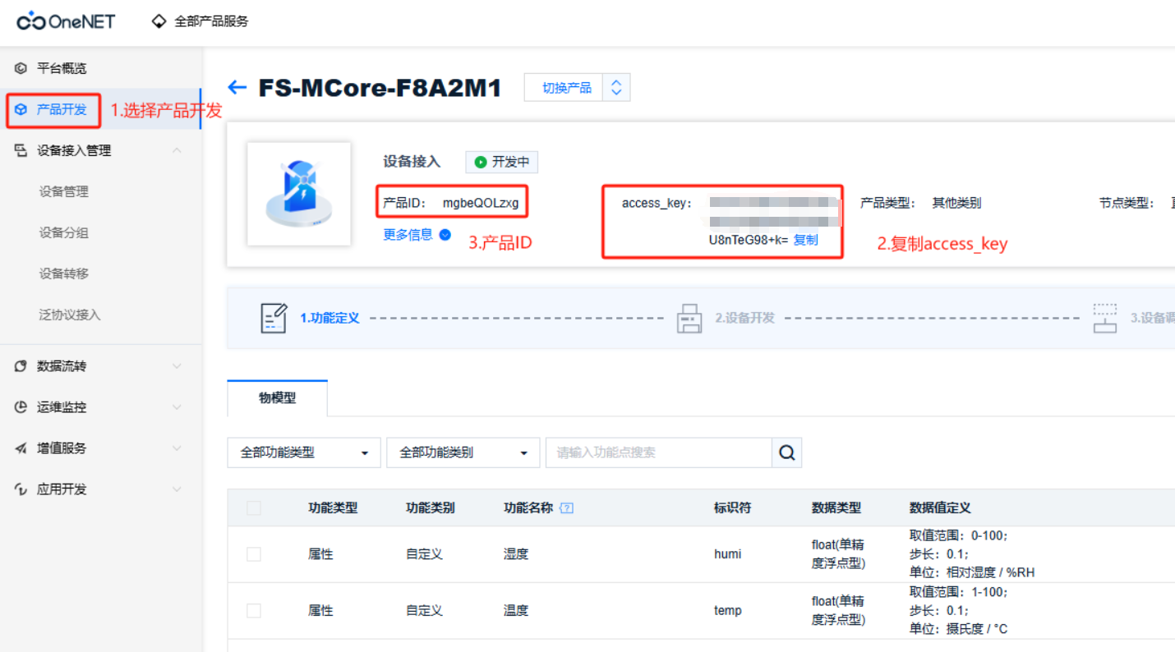
Task: Click the 温度 function name cell
Action: click(x=516, y=611)
